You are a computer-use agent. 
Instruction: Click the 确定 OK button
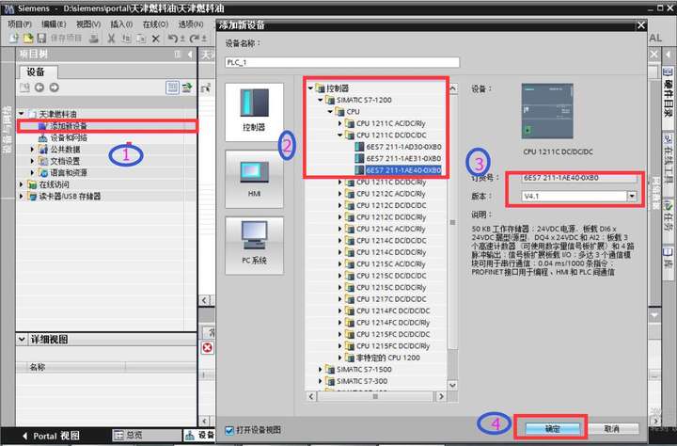(553, 428)
